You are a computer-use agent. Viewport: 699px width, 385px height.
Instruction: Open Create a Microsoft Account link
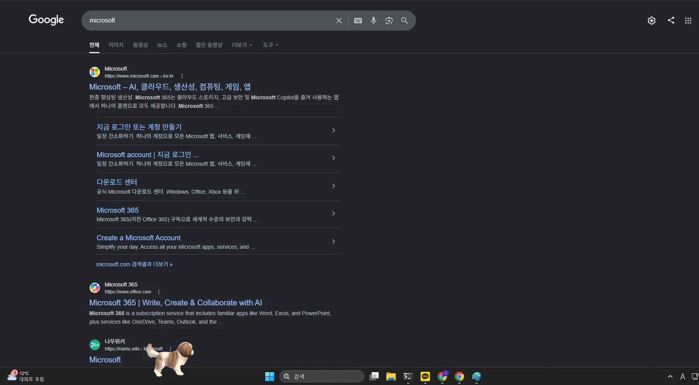(x=139, y=238)
